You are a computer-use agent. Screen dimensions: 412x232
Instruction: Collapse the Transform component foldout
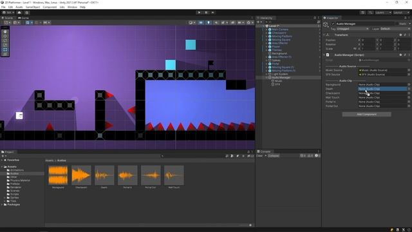click(x=324, y=35)
